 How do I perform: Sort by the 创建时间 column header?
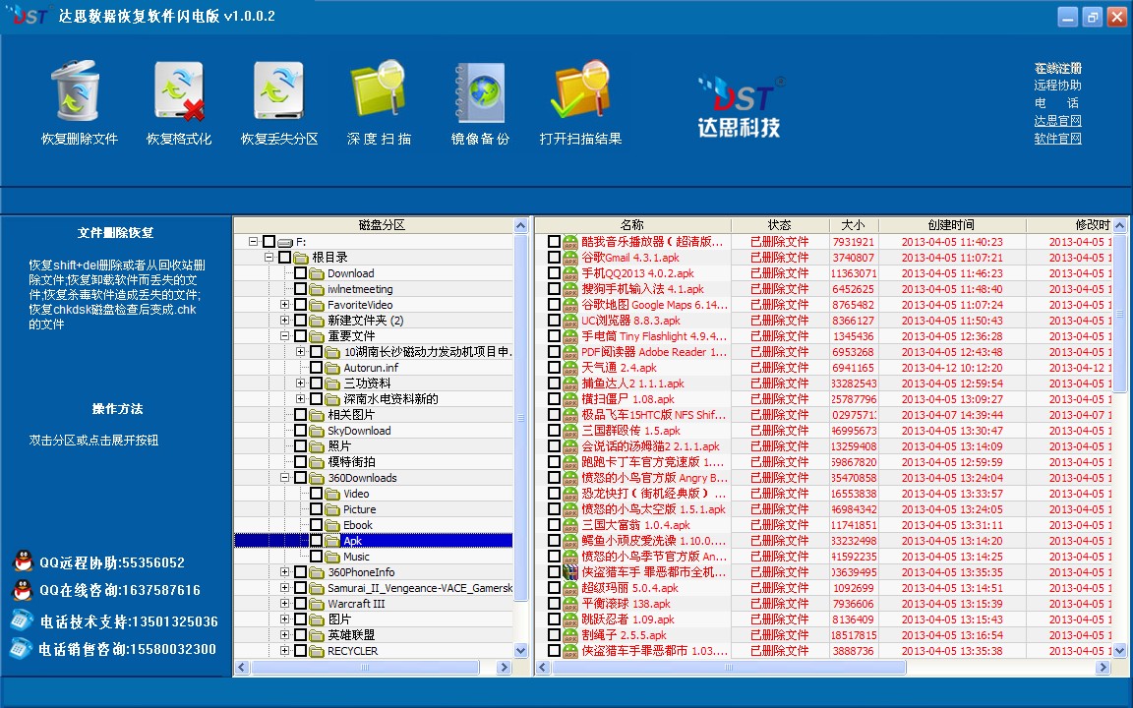952,225
